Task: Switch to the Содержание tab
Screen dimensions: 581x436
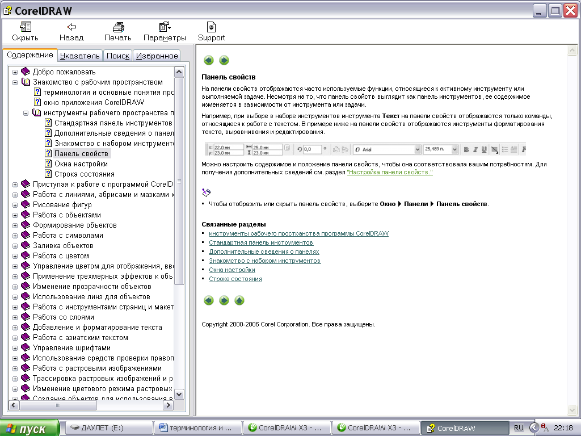Action: point(30,55)
